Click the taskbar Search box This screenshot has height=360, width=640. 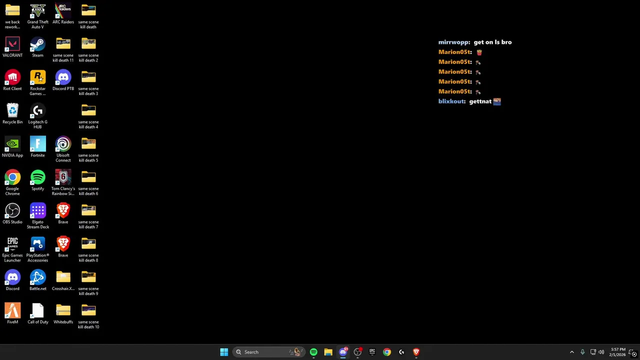pos(269,352)
